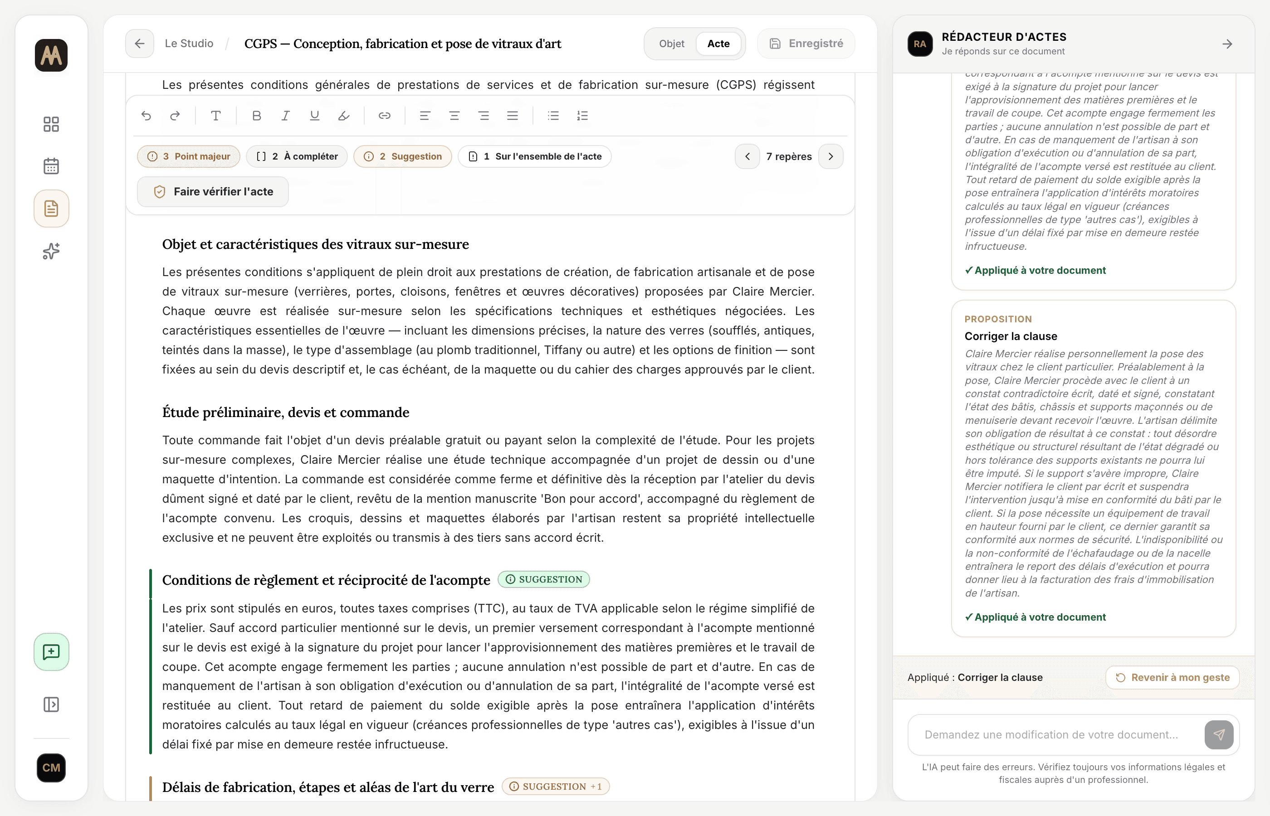Toggle underline formatting
1270x816 pixels.
click(x=315, y=116)
